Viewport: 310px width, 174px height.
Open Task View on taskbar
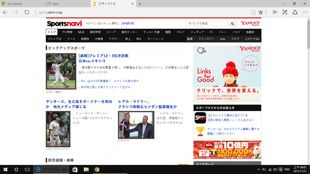pos(27,169)
